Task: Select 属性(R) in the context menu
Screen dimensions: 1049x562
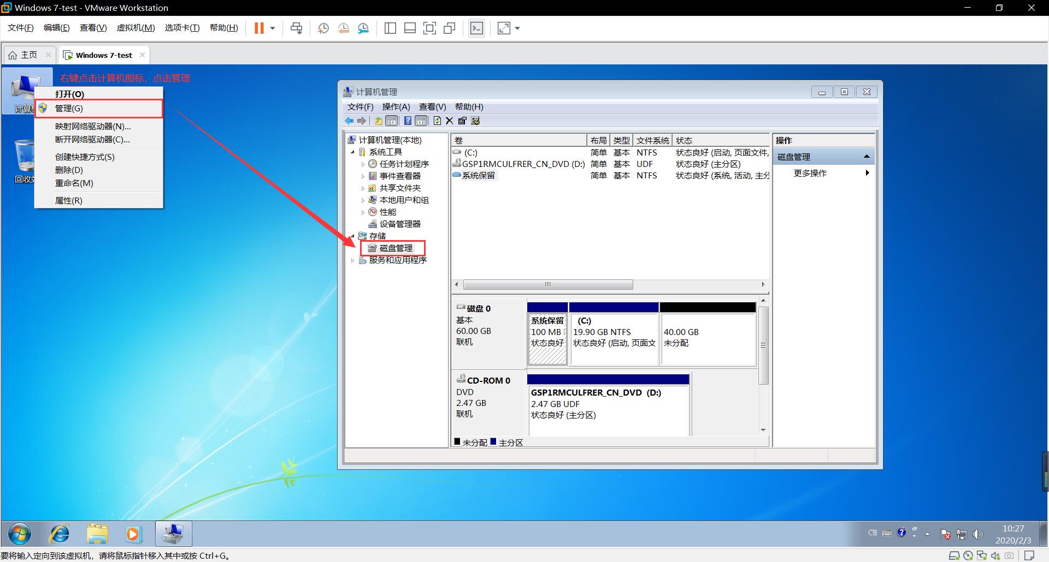Action: (x=98, y=200)
